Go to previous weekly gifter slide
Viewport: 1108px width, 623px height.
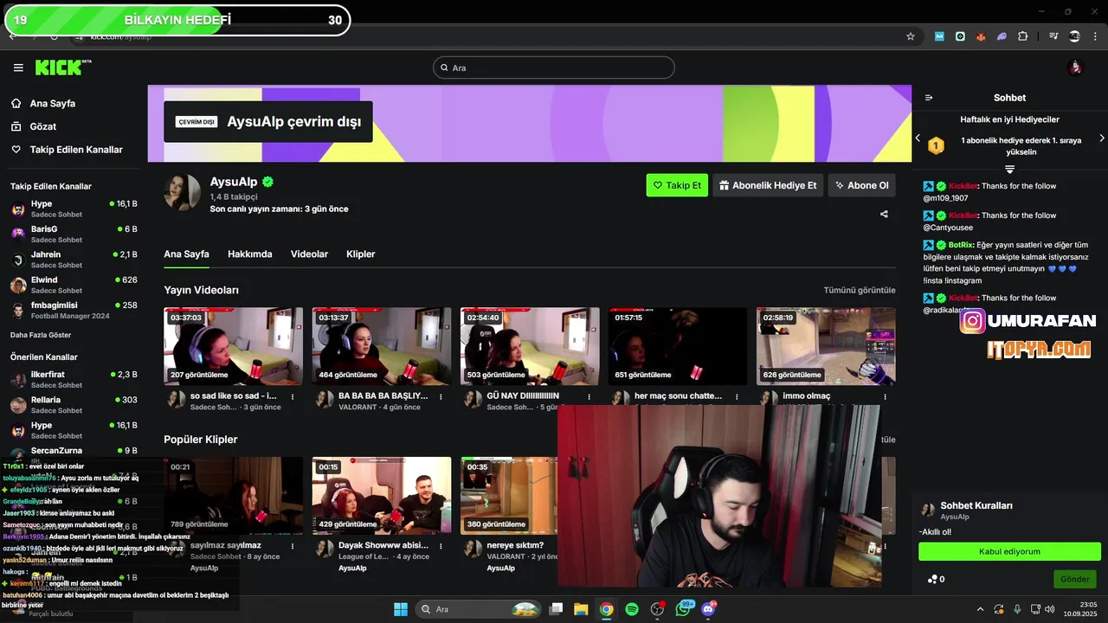pyautogui.click(x=918, y=138)
